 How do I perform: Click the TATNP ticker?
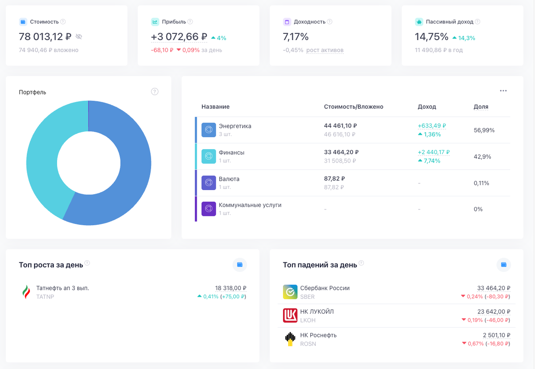(45, 296)
